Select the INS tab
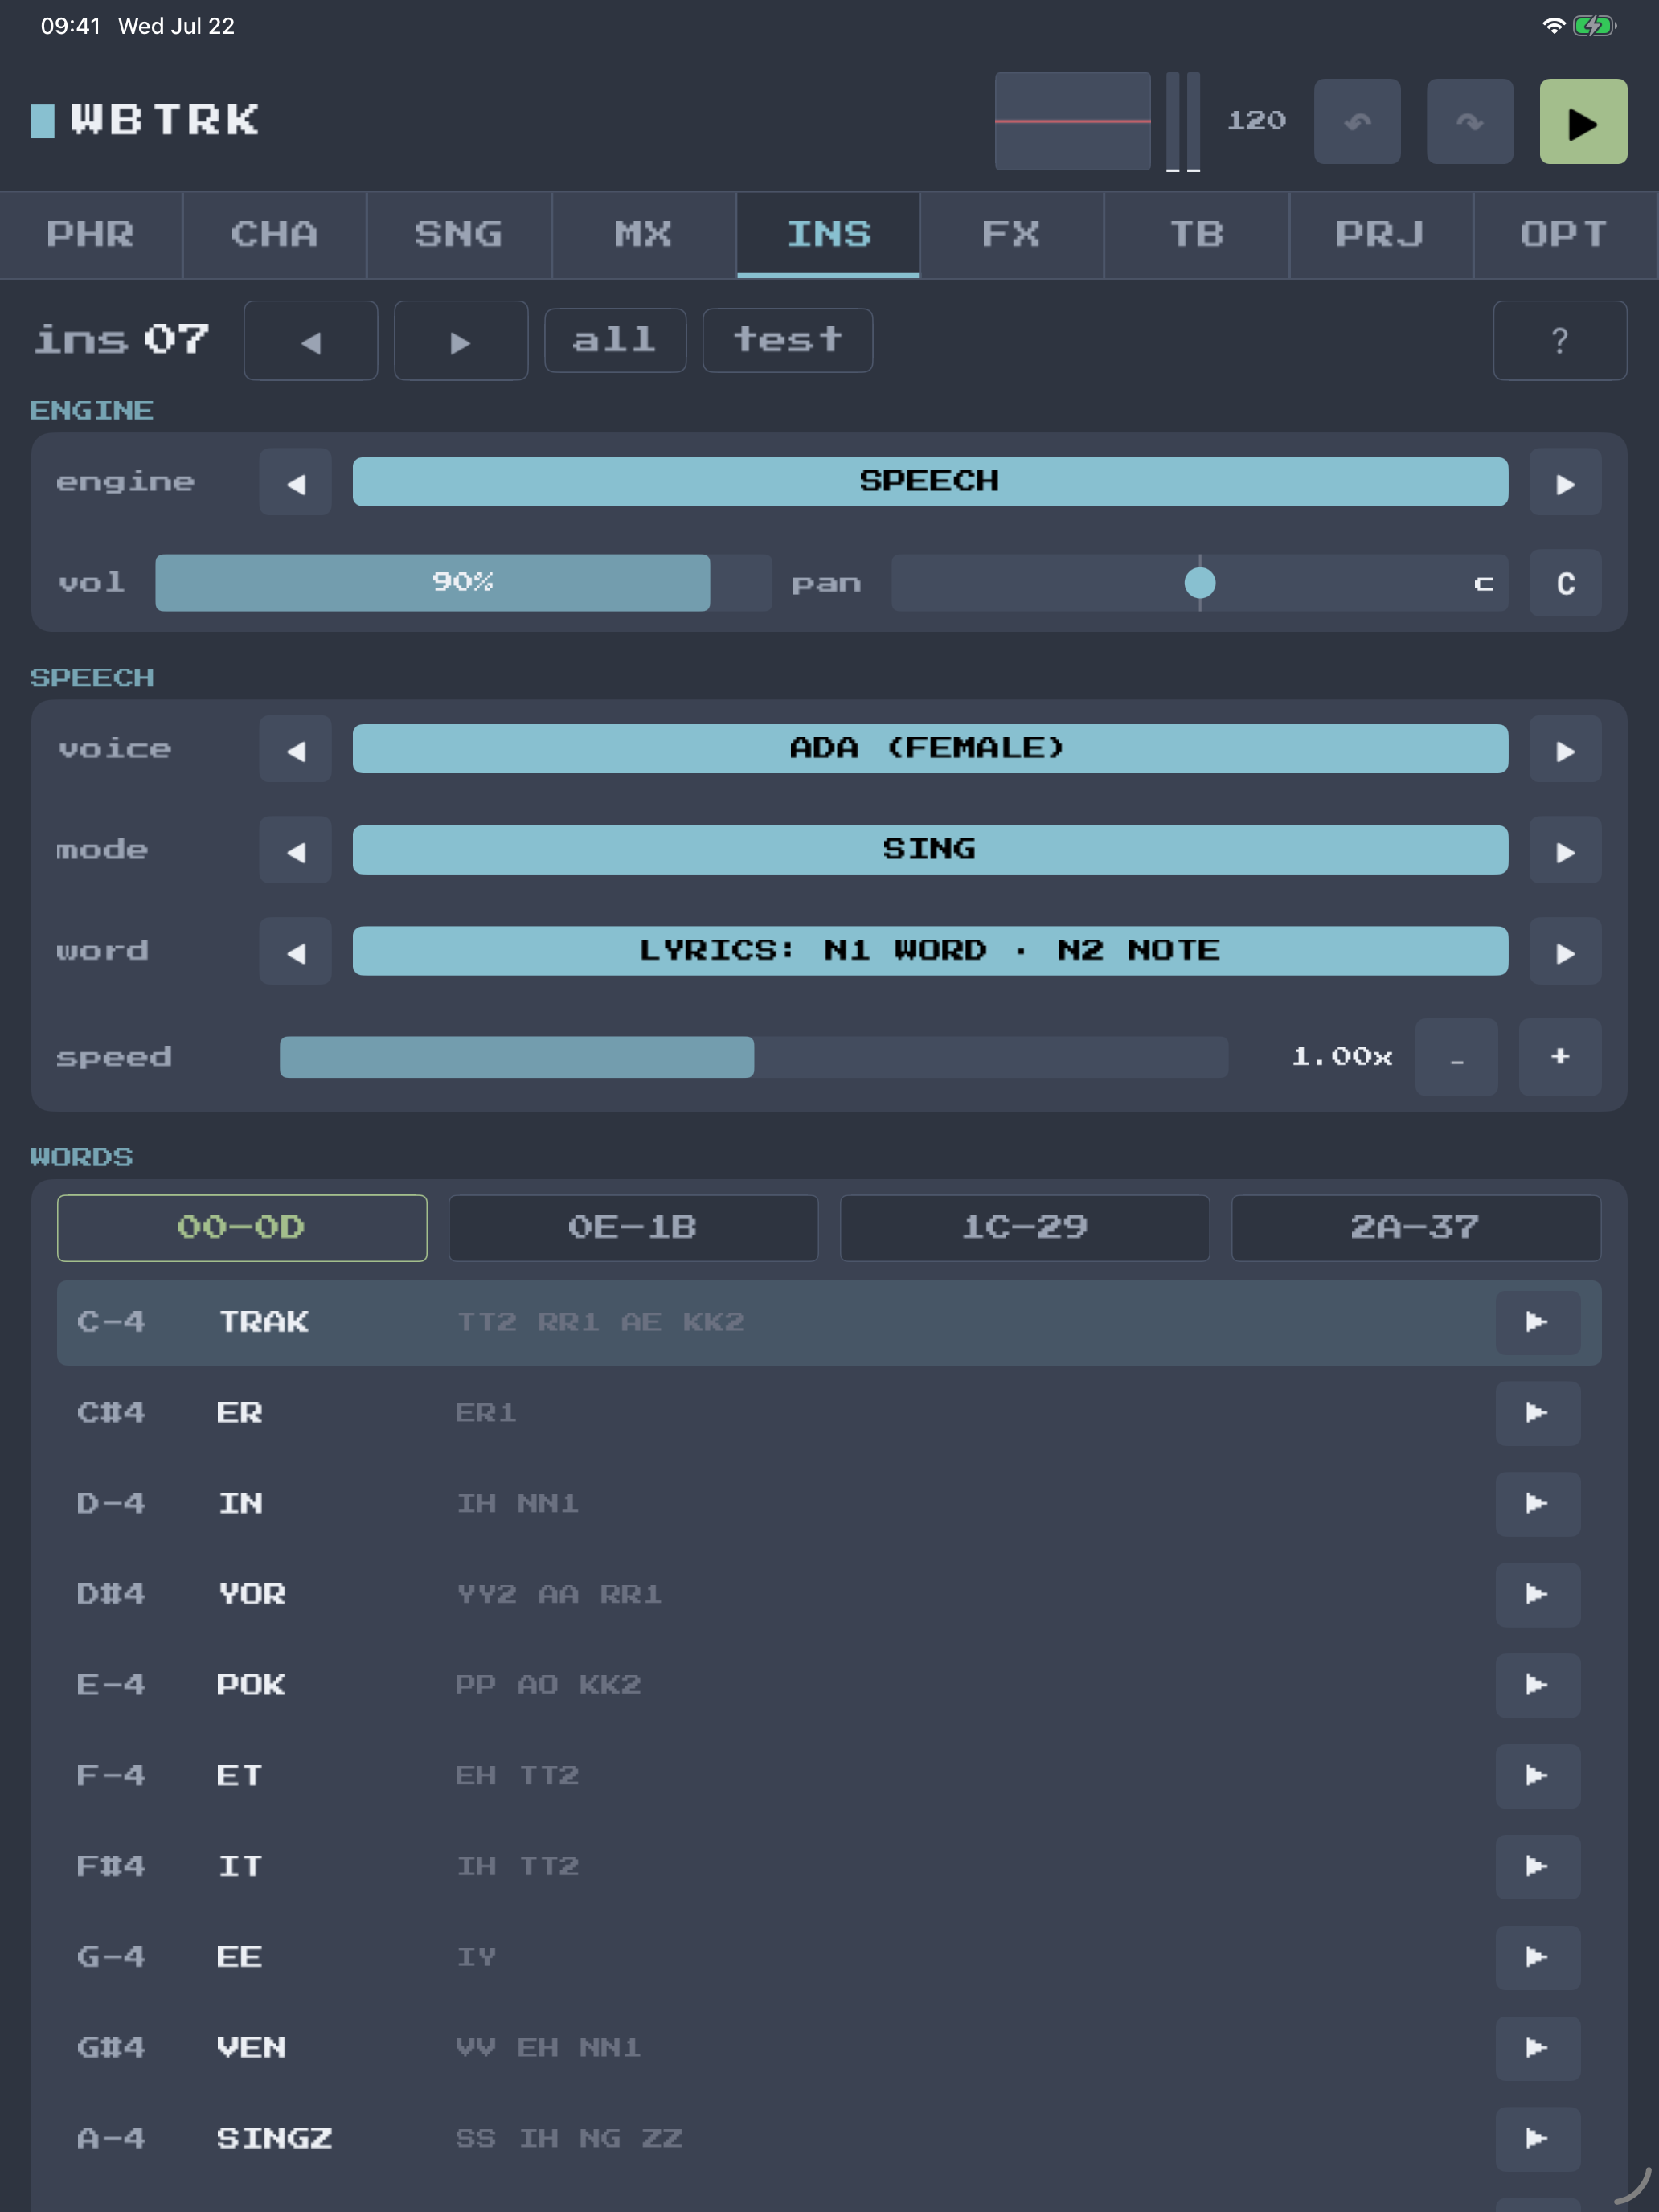1659x2212 pixels. point(828,235)
